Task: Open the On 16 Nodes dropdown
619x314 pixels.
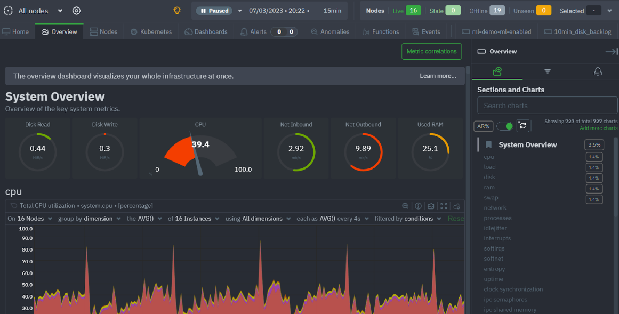Action: [x=30, y=219]
